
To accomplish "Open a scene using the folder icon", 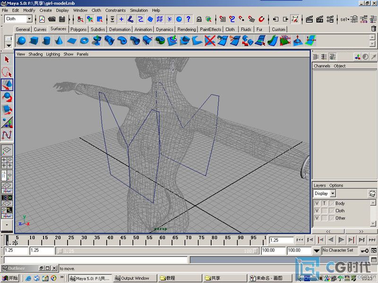I will pyautogui.click(x=52, y=19).
